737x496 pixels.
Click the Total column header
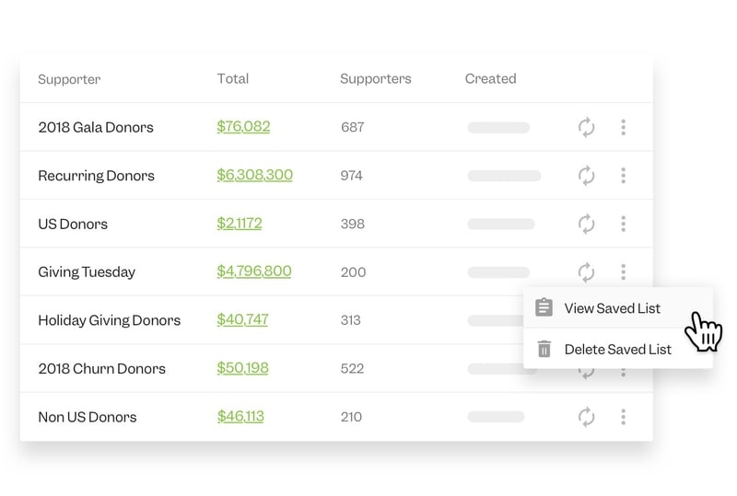pyautogui.click(x=233, y=78)
